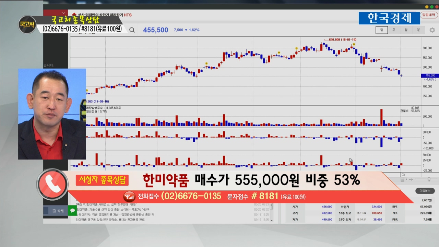Click the green chat bubble icon
The image size is (439, 247).
pos(72,211)
